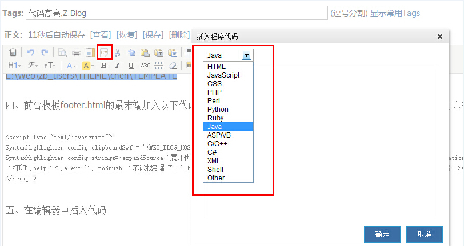Paste from Word icon

(x=173, y=53)
